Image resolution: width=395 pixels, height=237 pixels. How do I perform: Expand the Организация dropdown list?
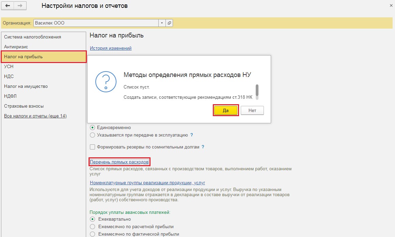[161, 23]
